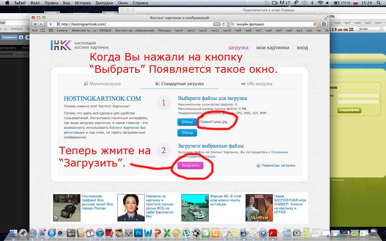Open the Europe dropdown in background window
This screenshot has width=386, height=241.
pyautogui.click(x=370, y=29)
